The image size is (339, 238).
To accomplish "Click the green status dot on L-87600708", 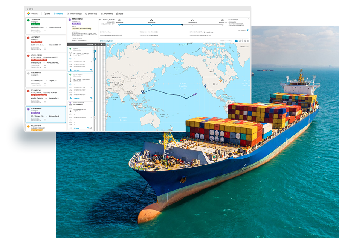I will [28, 20].
